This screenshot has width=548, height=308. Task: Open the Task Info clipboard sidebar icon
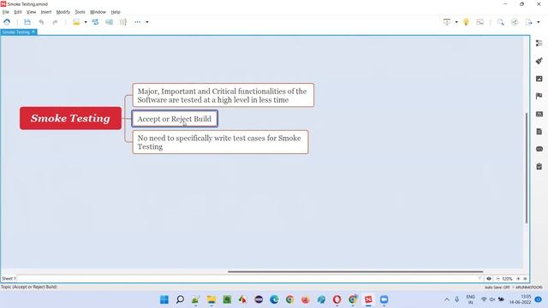[x=539, y=167]
